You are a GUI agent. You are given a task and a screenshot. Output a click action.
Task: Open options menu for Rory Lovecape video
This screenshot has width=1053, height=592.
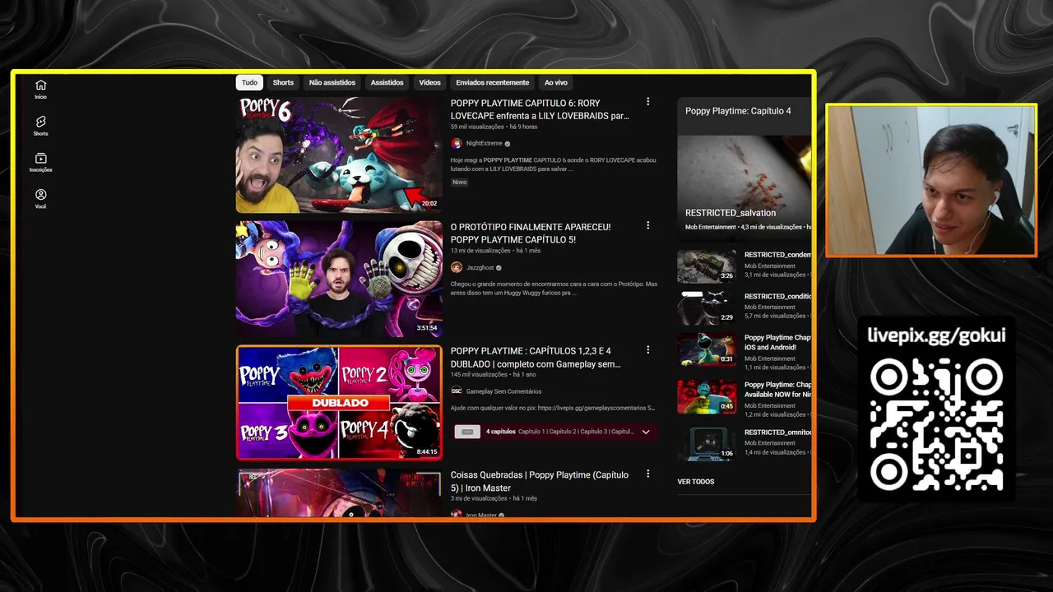pos(647,102)
